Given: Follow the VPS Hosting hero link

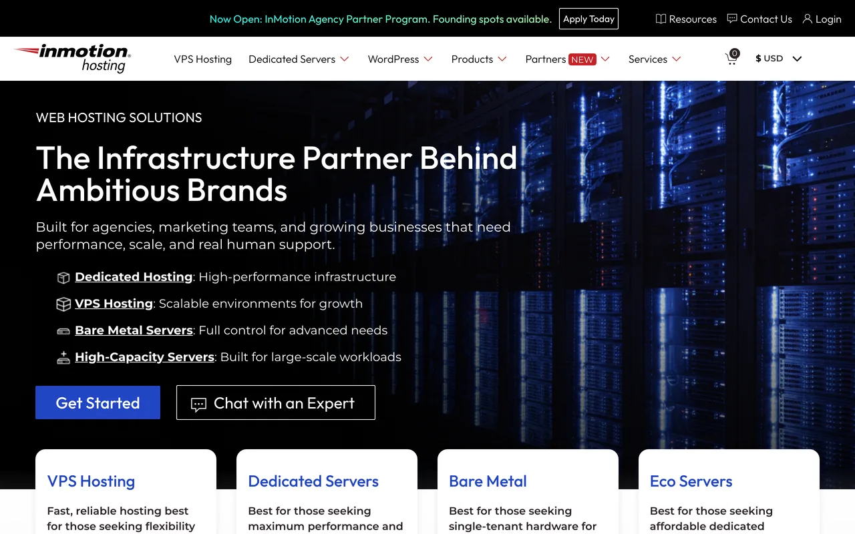Looking at the screenshot, I should point(114,304).
